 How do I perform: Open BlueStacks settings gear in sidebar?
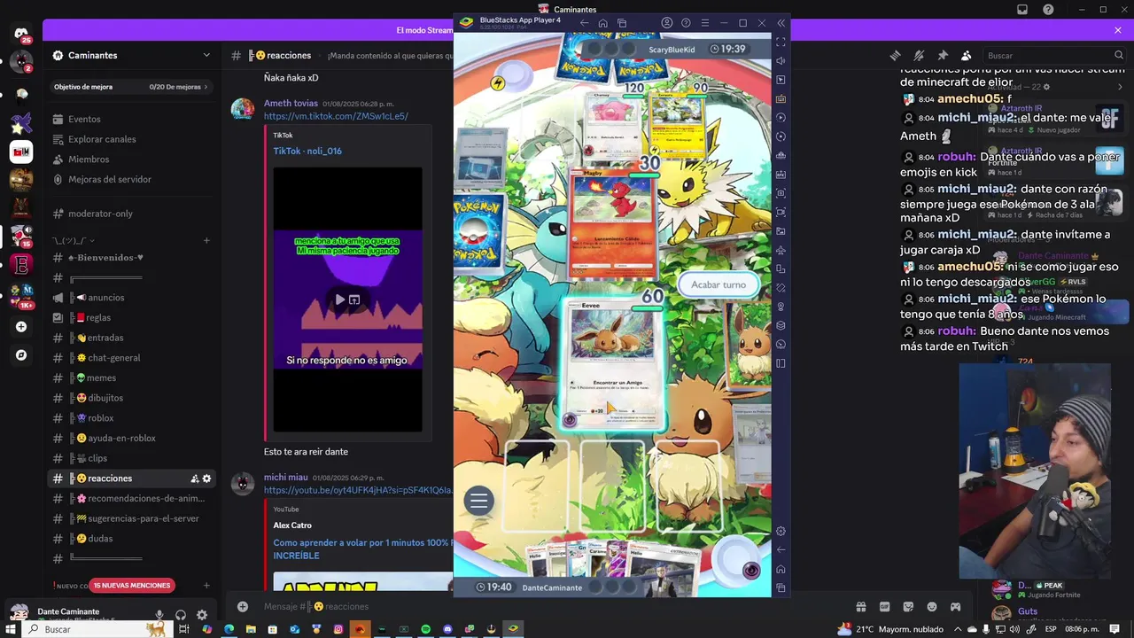point(781,532)
